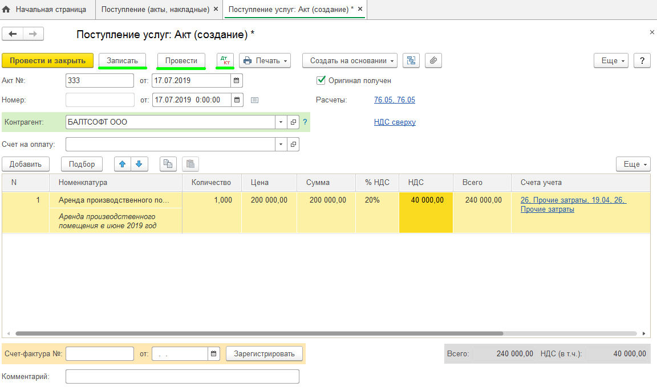Click the Акт date field 17.07.2019
This screenshot has width=657, height=387.
(192, 81)
